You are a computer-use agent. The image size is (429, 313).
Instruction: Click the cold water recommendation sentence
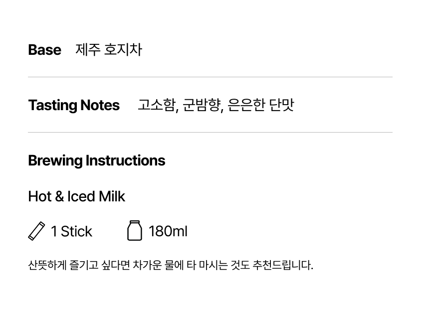pos(171,265)
